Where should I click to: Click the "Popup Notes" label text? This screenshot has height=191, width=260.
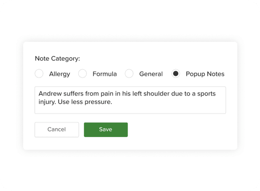coord(205,74)
